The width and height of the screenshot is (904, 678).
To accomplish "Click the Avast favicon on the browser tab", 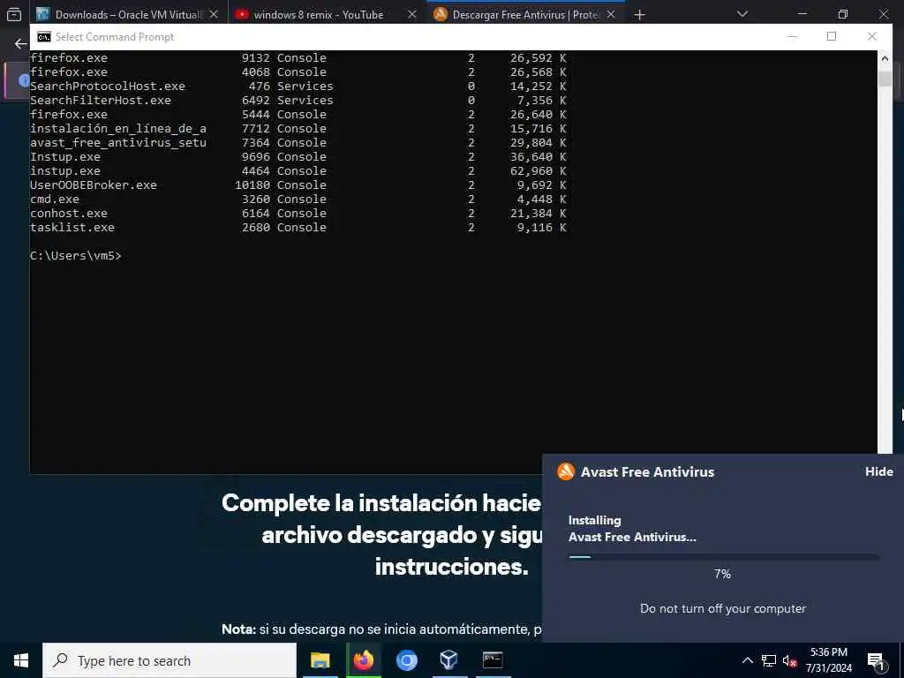I will tap(441, 14).
